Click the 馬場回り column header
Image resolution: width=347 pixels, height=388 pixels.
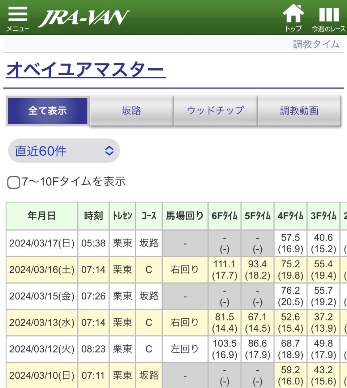pyautogui.click(x=185, y=216)
